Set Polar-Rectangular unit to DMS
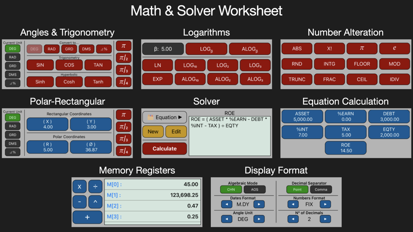 pyautogui.click(x=13, y=143)
